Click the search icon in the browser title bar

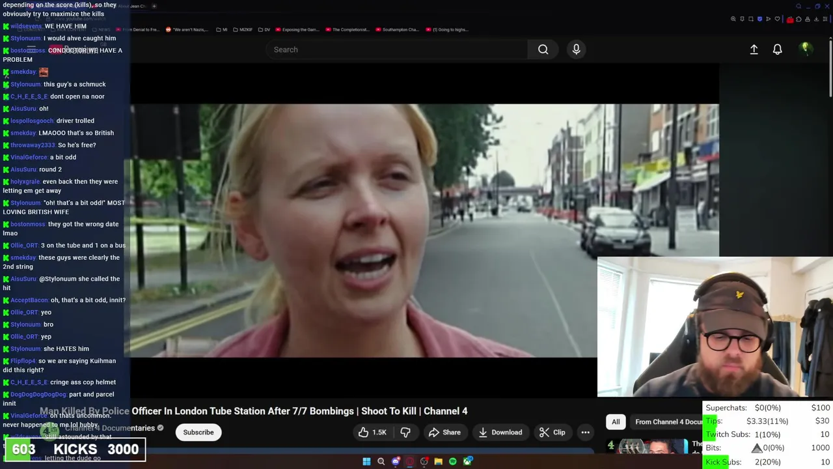tap(799, 7)
